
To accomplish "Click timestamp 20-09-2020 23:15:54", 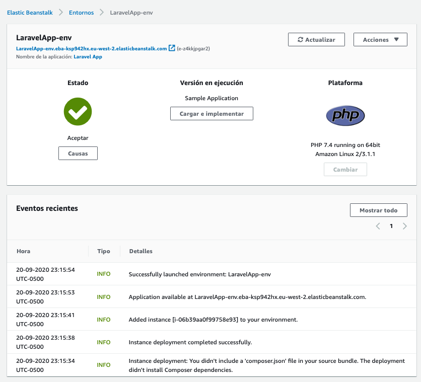I will [45, 274].
